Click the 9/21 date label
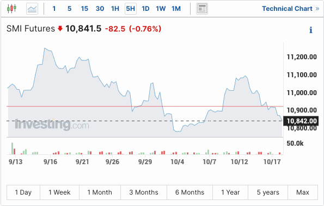Image resolution: width=324 pixels, height=206 pixels. pos(82,161)
